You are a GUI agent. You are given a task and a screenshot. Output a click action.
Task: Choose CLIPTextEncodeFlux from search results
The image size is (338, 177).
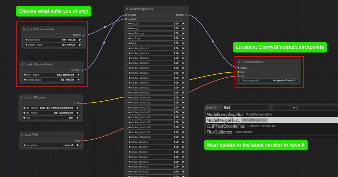pos(272,126)
